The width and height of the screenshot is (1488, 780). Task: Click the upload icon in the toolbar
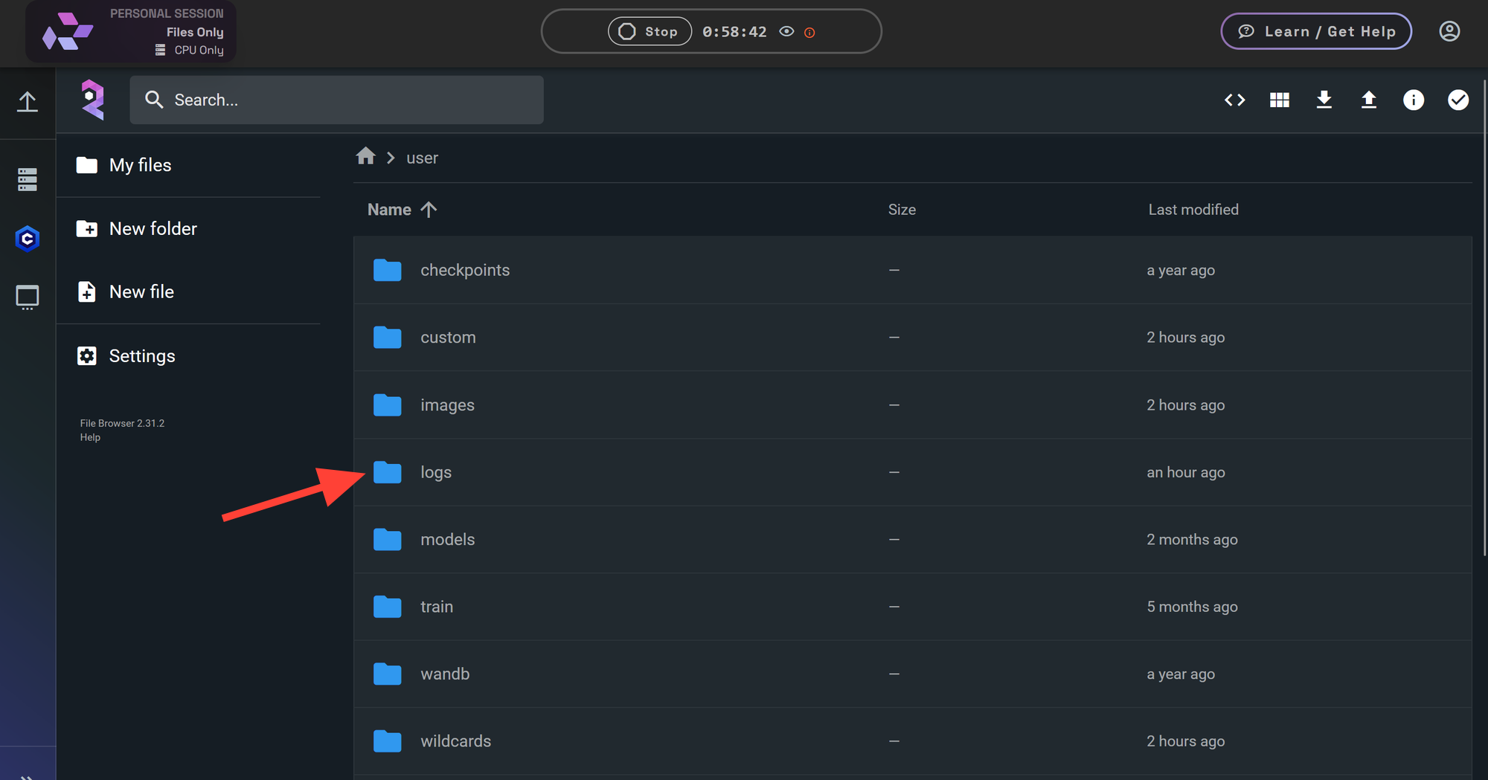point(1369,100)
